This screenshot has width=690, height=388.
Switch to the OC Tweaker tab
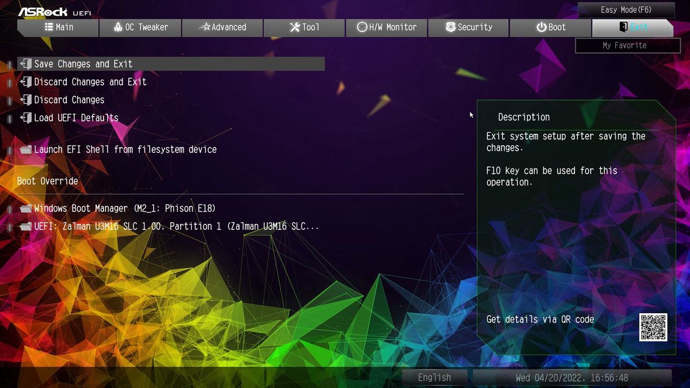point(140,27)
